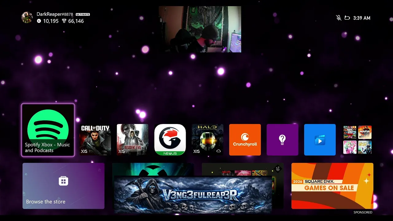Click the ULTIMATE membership badge
The width and height of the screenshot is (393, 221).
pos(83,14)
